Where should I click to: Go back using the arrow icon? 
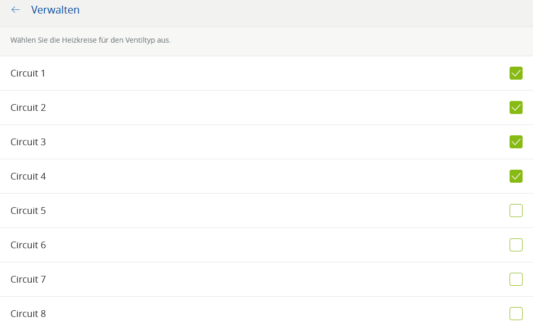click(x=16, y=10)
